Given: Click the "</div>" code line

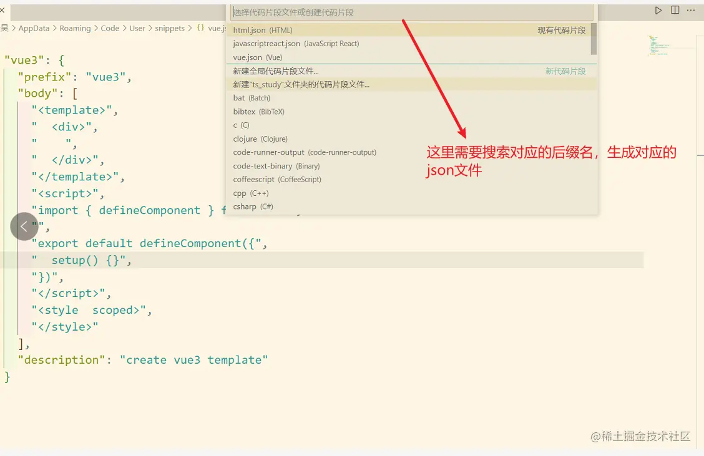Looking at the screenshot, I should [x=68, y=160].
